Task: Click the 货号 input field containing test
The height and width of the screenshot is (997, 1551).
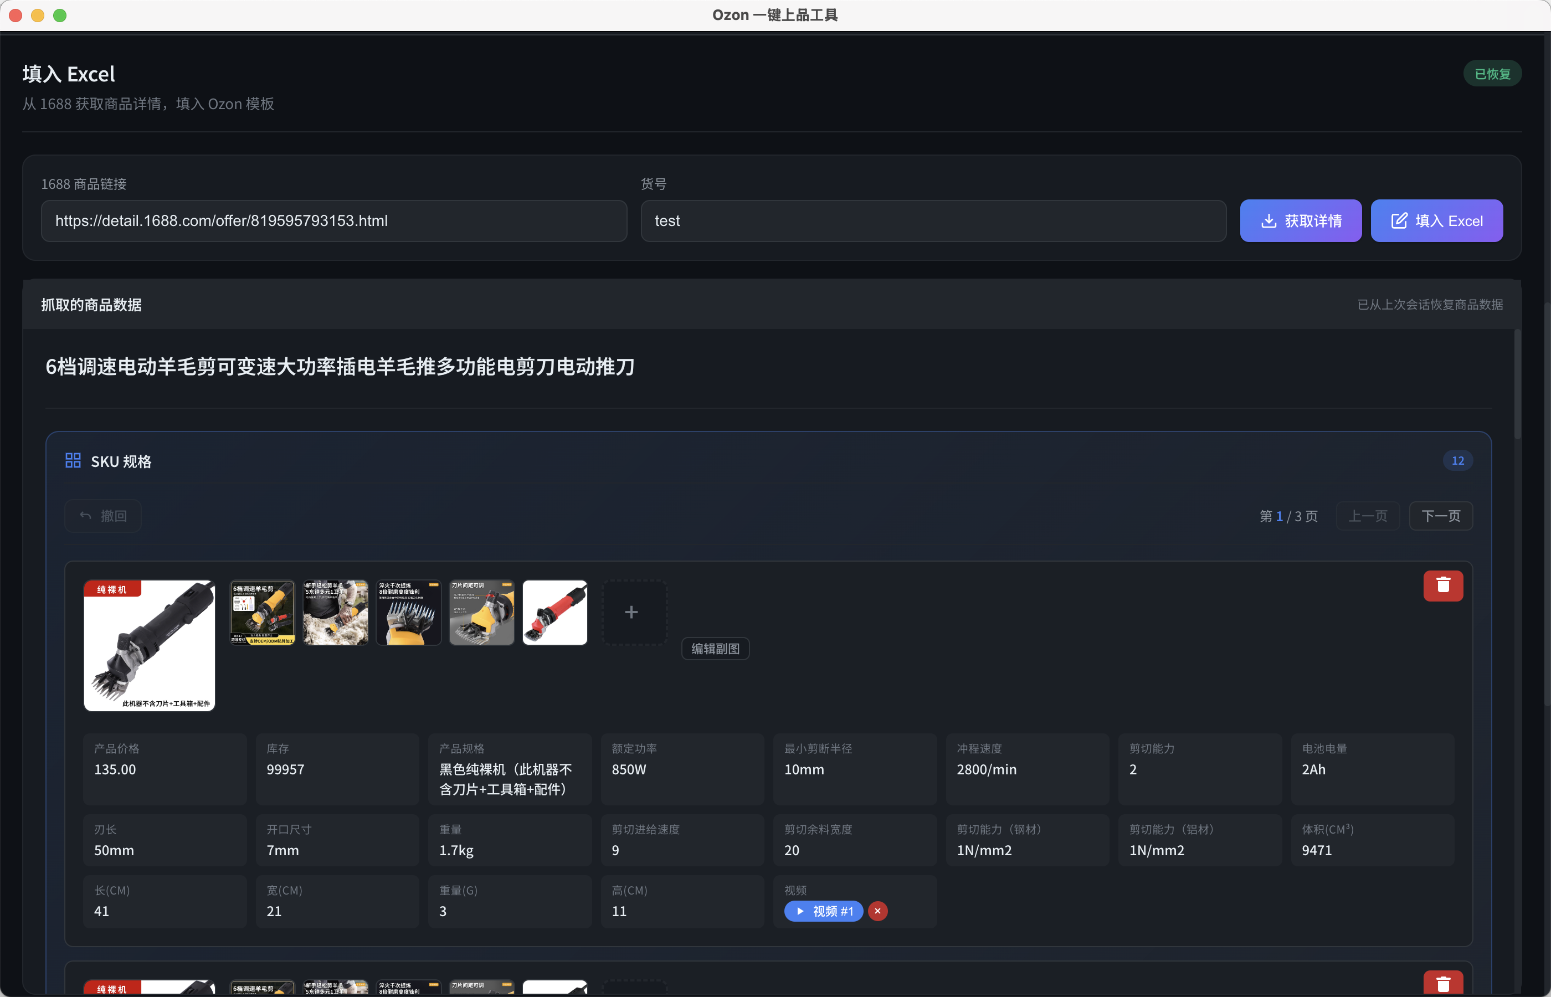Action: (933, 221)
